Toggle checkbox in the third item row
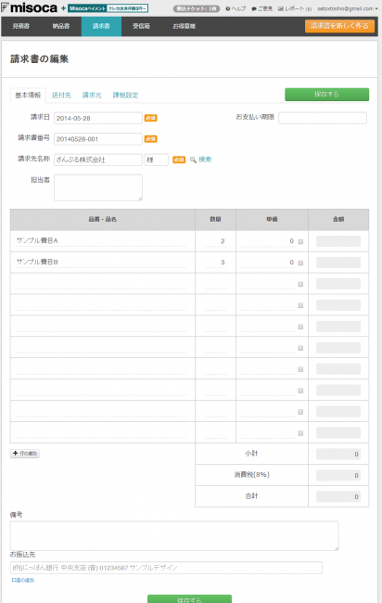Screen dimensions: 382x603 (300, 284)
